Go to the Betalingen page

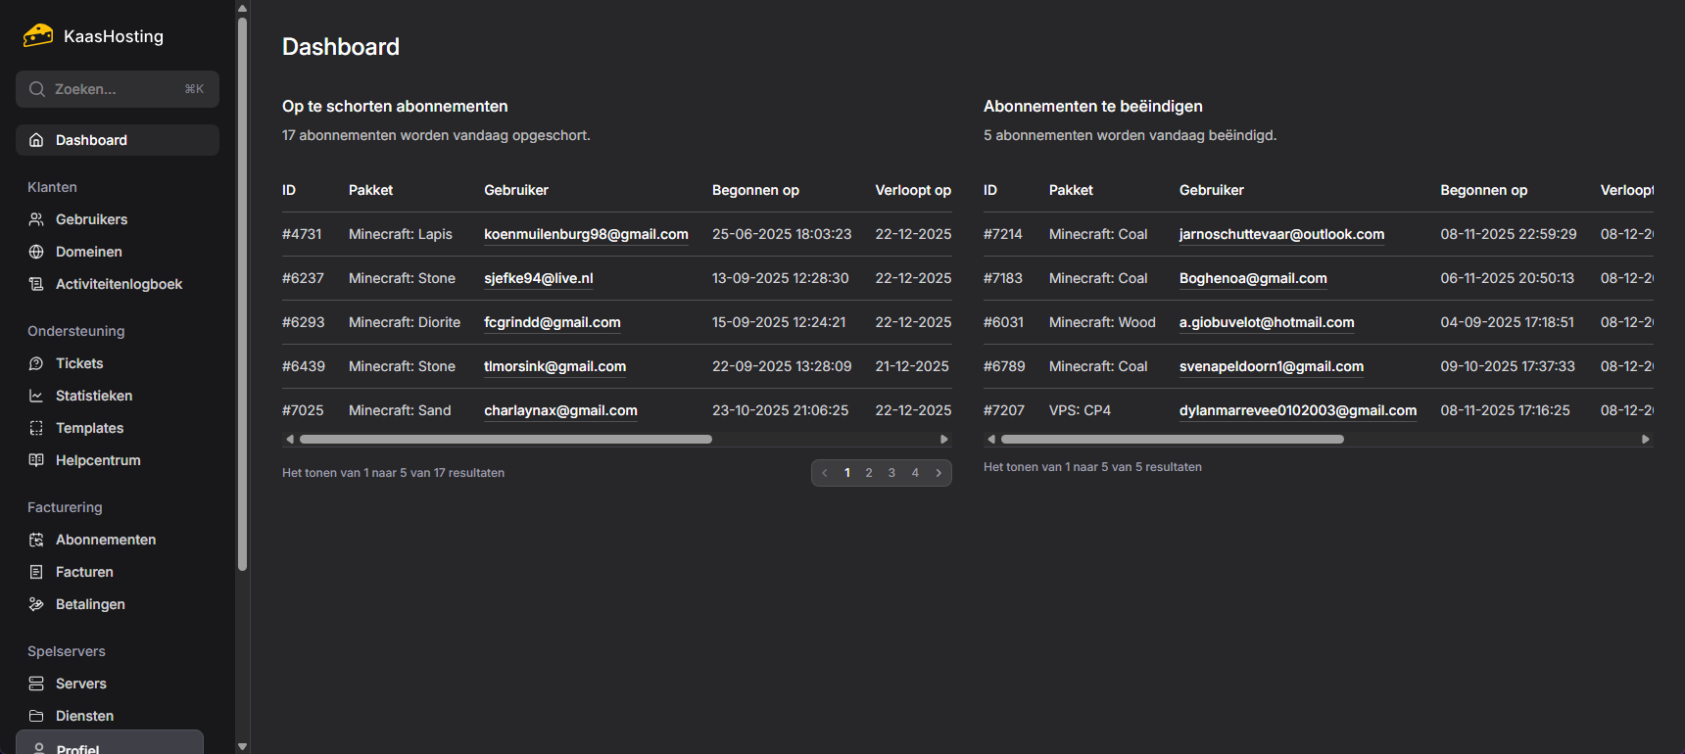90,604
